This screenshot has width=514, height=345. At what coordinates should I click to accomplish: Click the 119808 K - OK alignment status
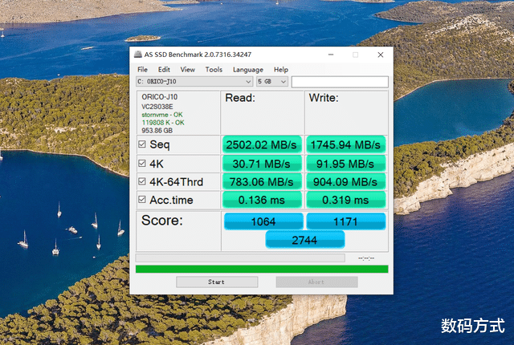[x=163, y=123]
